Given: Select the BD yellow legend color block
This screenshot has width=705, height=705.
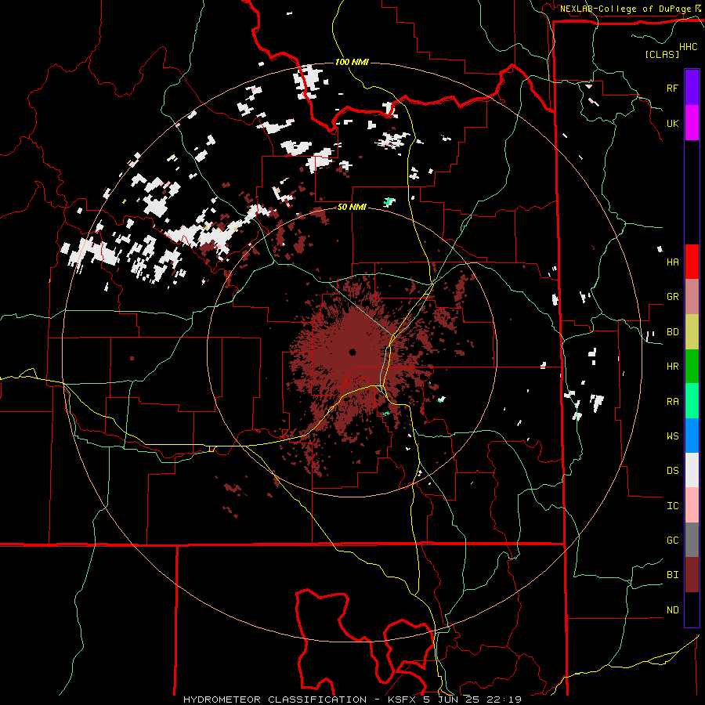Looking at the screenshot, I should pos(692,332).
